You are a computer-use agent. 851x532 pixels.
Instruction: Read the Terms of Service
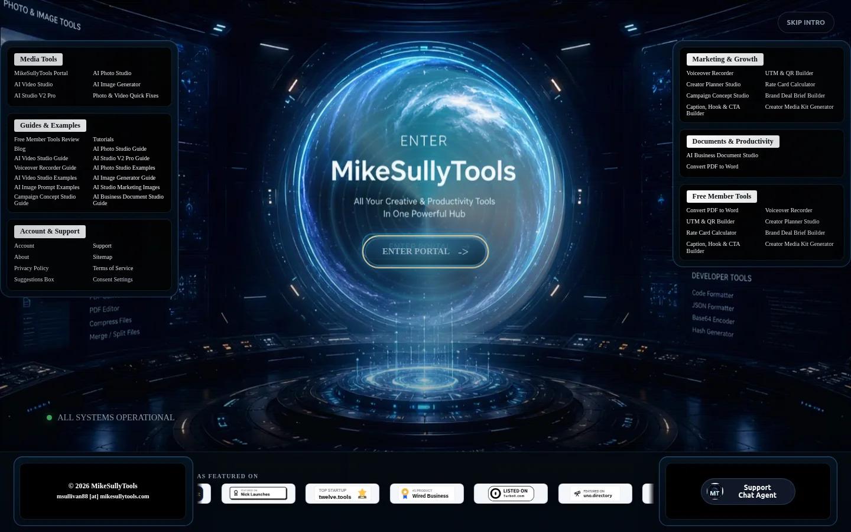coord(113,268)
